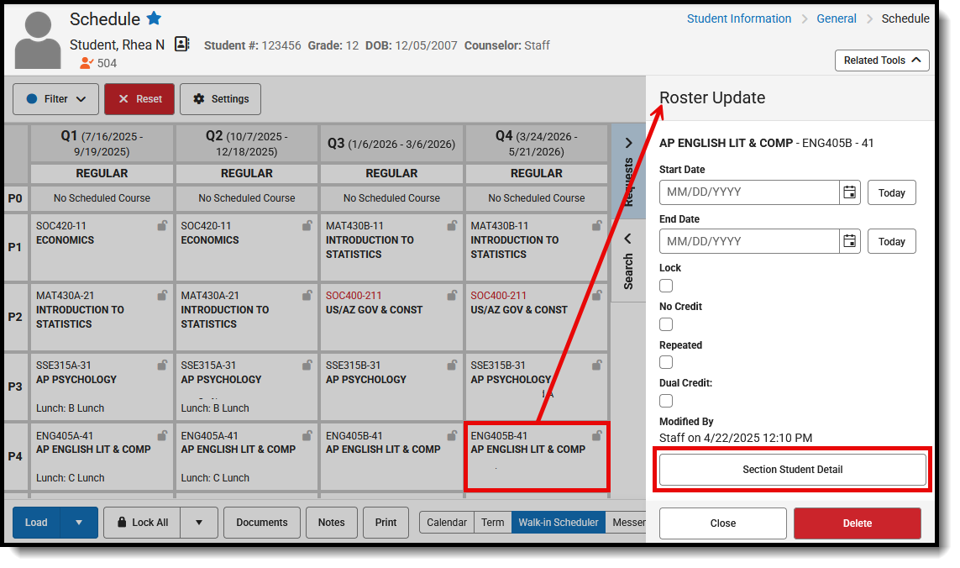The width and height of the screenshot is (960, 568).
Task: Click the red X Reset icon
Action: click(122, 98)
